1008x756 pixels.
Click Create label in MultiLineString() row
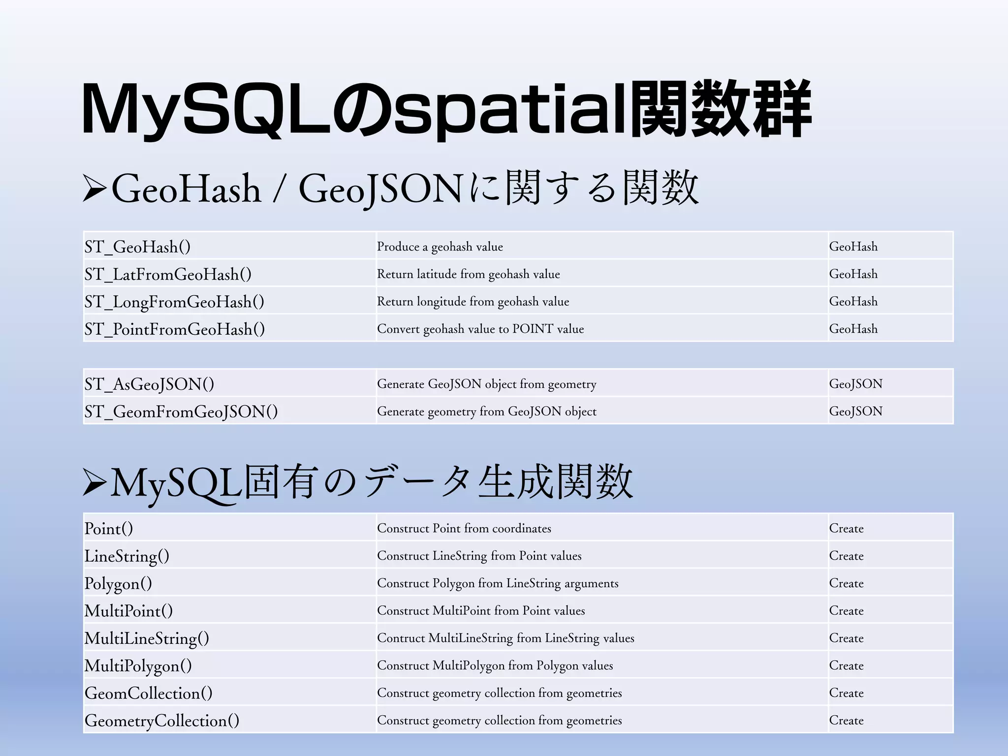tap(847, 638)
